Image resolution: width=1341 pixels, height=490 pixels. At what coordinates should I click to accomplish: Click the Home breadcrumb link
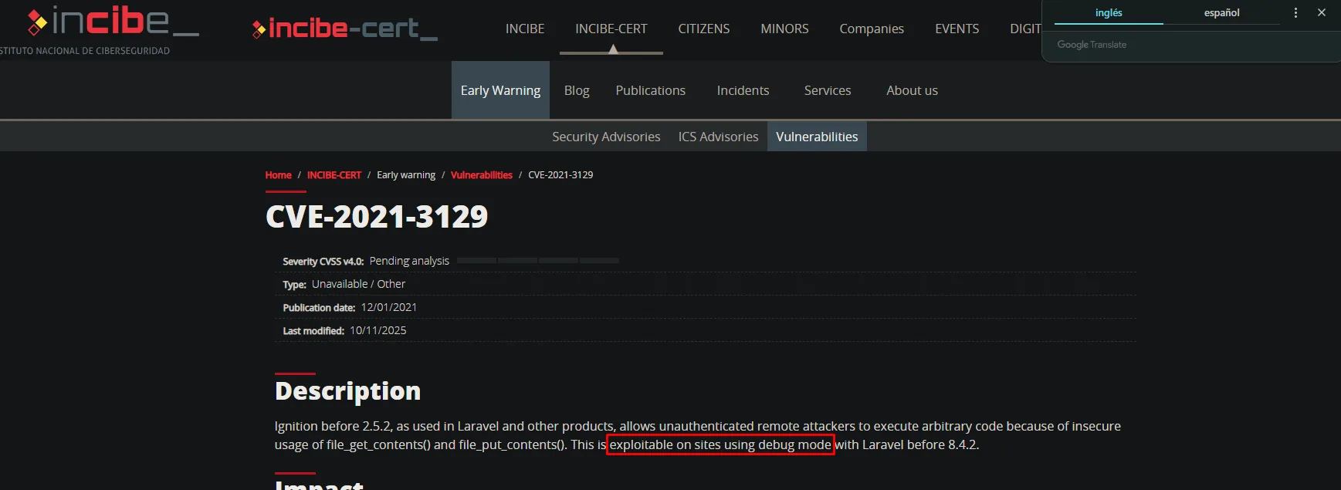pos(278,175)
